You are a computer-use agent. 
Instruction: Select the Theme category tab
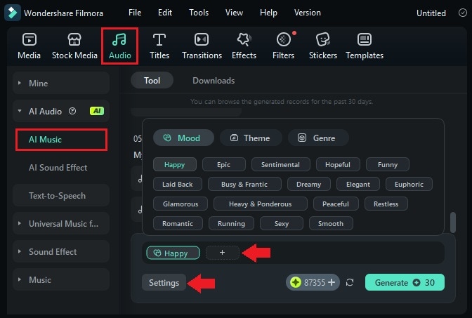251,138
